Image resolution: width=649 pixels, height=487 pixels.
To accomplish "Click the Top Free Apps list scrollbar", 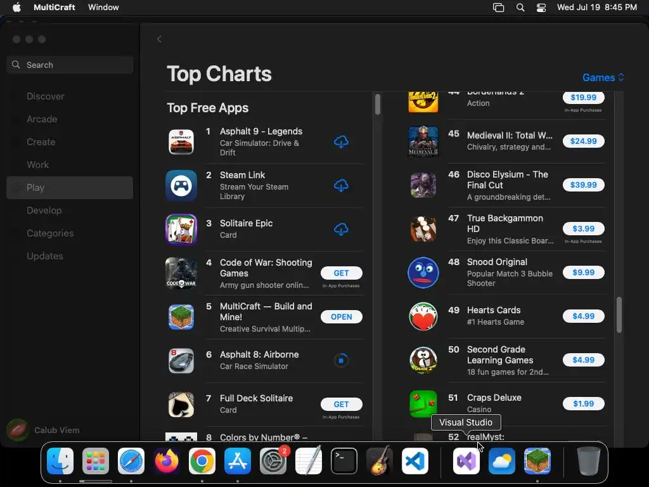I will (x=378, y=104).
